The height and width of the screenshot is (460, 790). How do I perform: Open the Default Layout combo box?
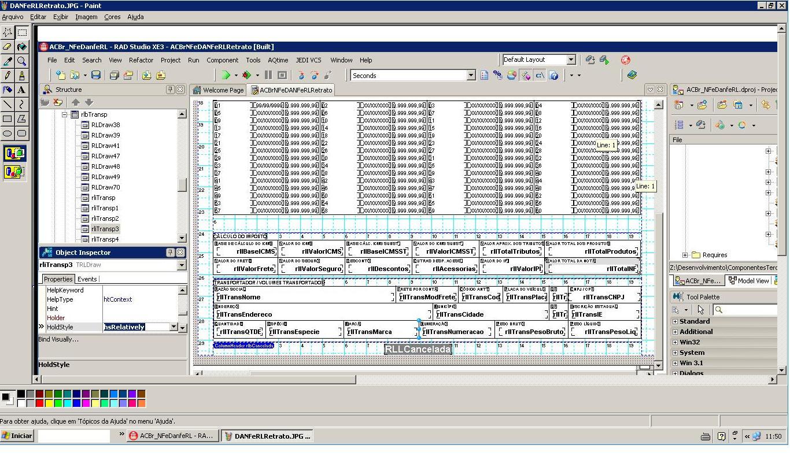[x=538, y=60]
